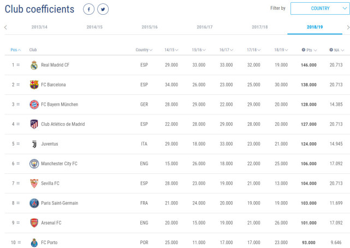Open the Arsenal FC club link
This screenshot has width=350, height=248.
[x=51, y=222]
